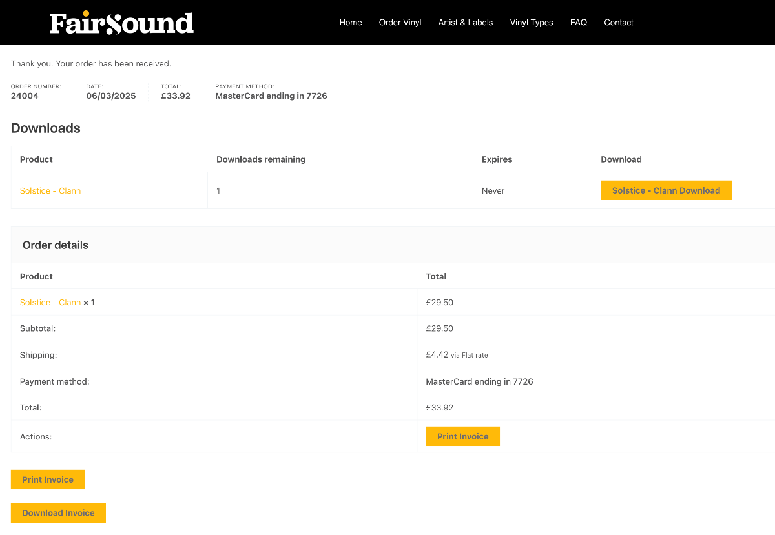This screenshot has height=535, width=775.
Task: Click the Total column header in Order details
Action: pos(436,276)
